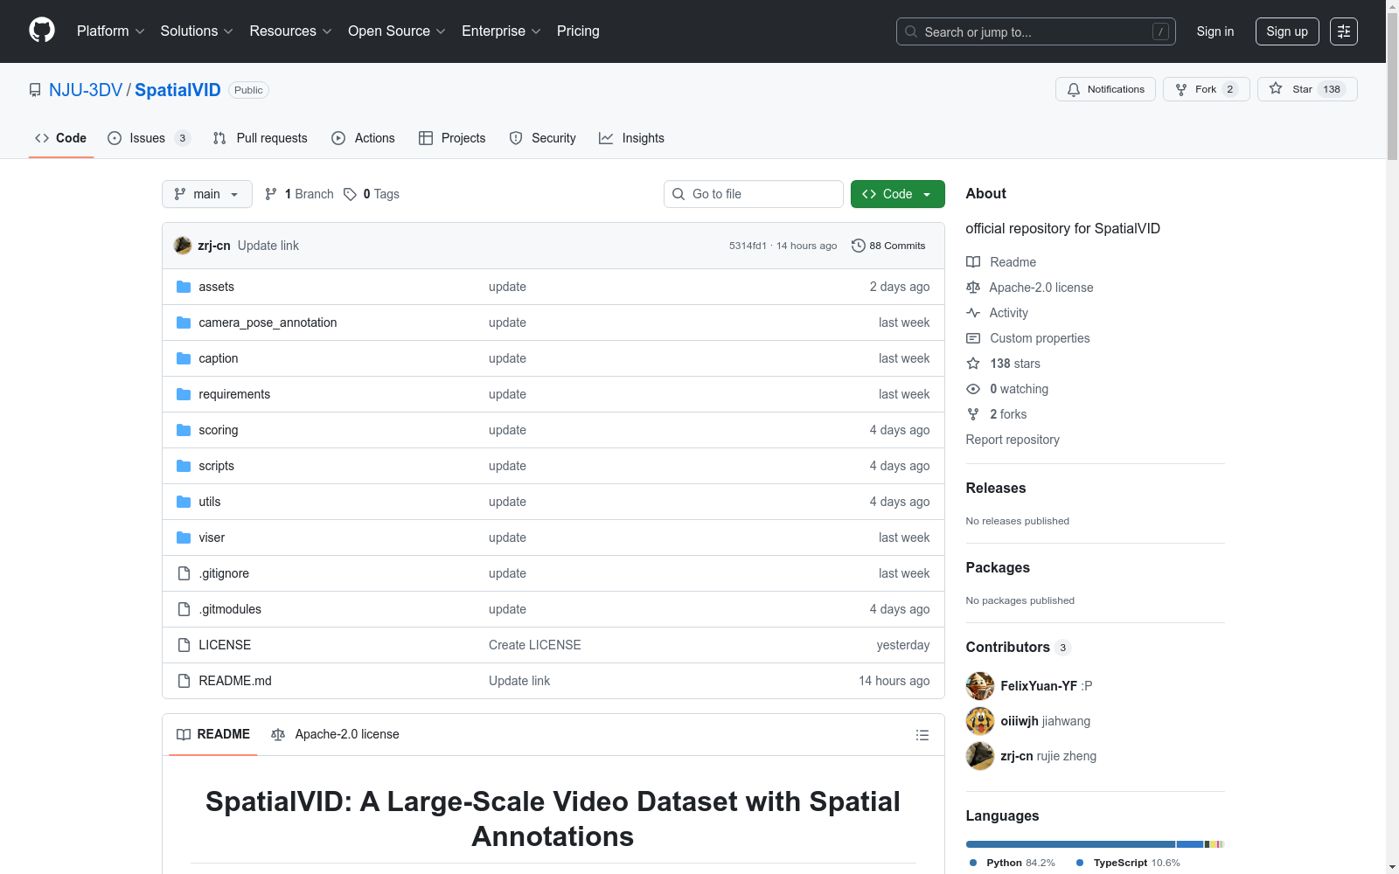This screenshot has width=1399, height=874.
Task: Fork the repository using Fork button
Action: click(x=1207, y=89)
